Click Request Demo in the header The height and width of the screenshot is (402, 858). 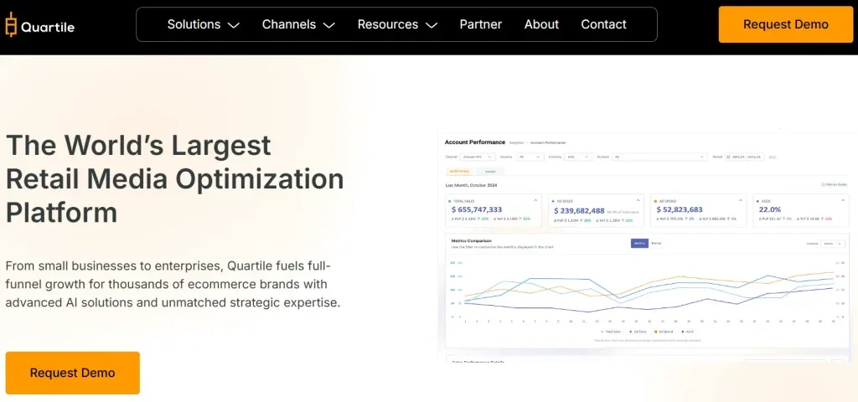[786, 24]
